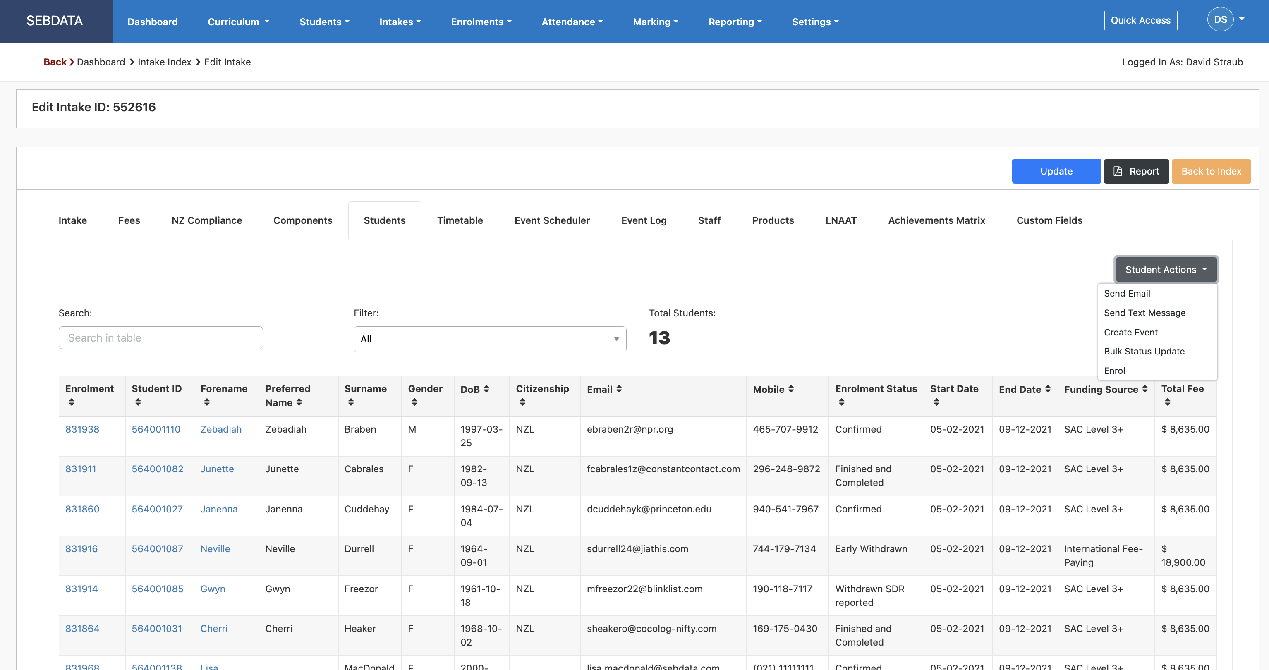1269x670 pixels.
Task: Switch to the Timetable tab
Action: (460, 220)
